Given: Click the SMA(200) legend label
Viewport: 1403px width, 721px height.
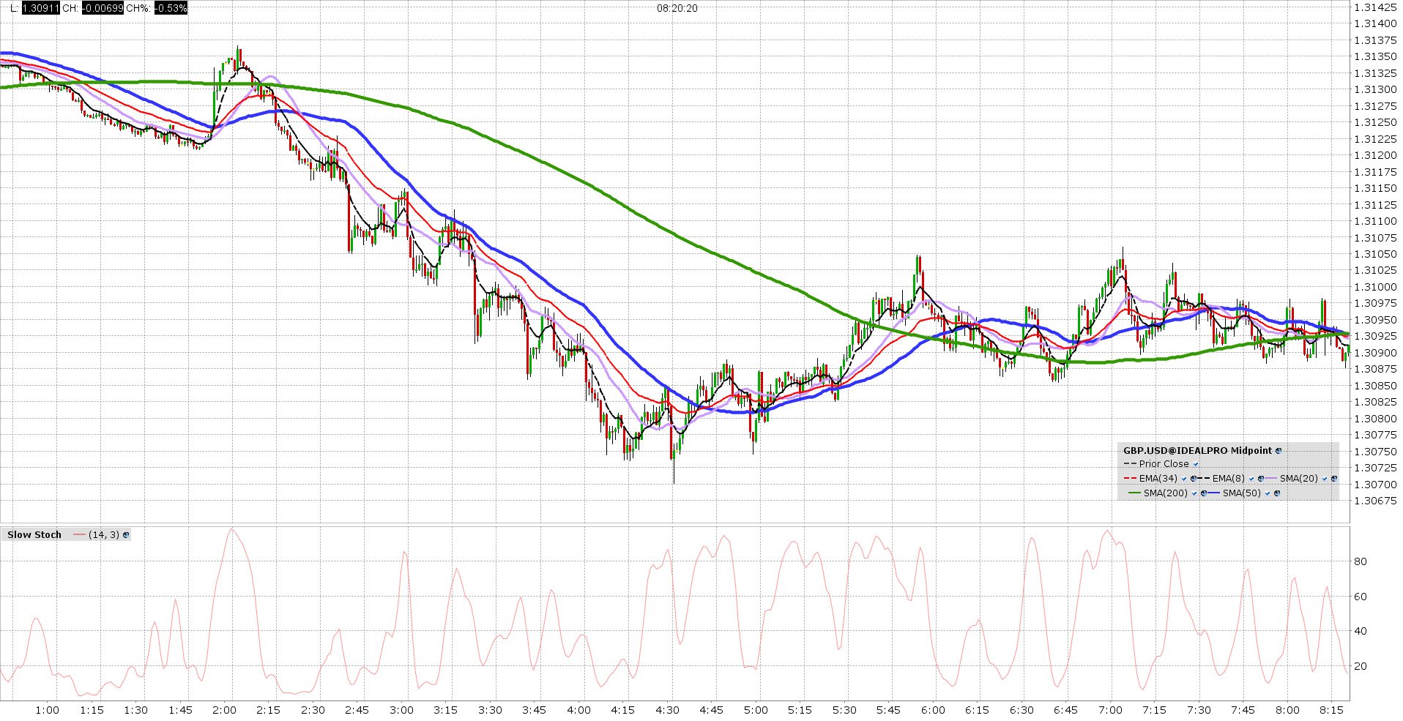Looking at the screenshot, I should point(1166,493).
